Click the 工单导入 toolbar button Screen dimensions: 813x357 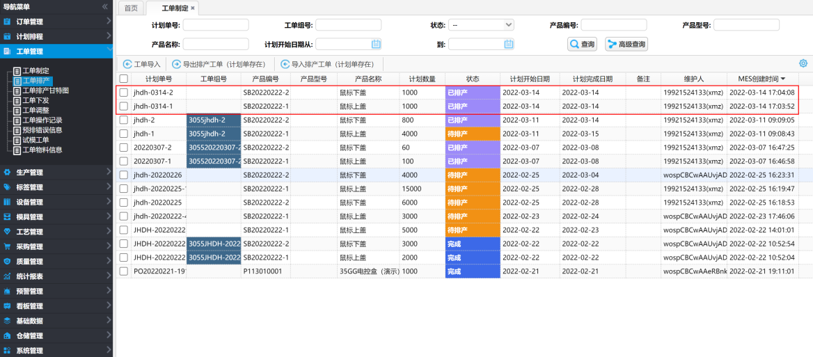click(x=141, y=64)
